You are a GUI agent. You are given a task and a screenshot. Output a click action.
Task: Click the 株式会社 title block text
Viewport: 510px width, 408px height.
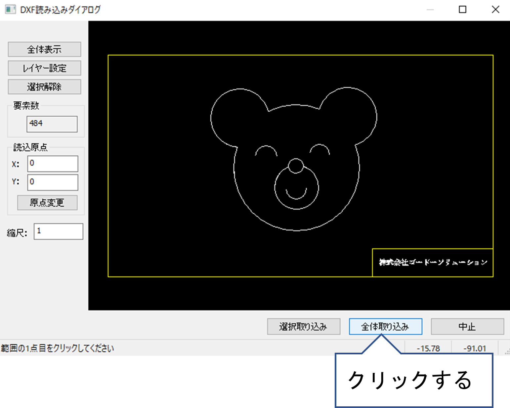[x=433, y=262]
